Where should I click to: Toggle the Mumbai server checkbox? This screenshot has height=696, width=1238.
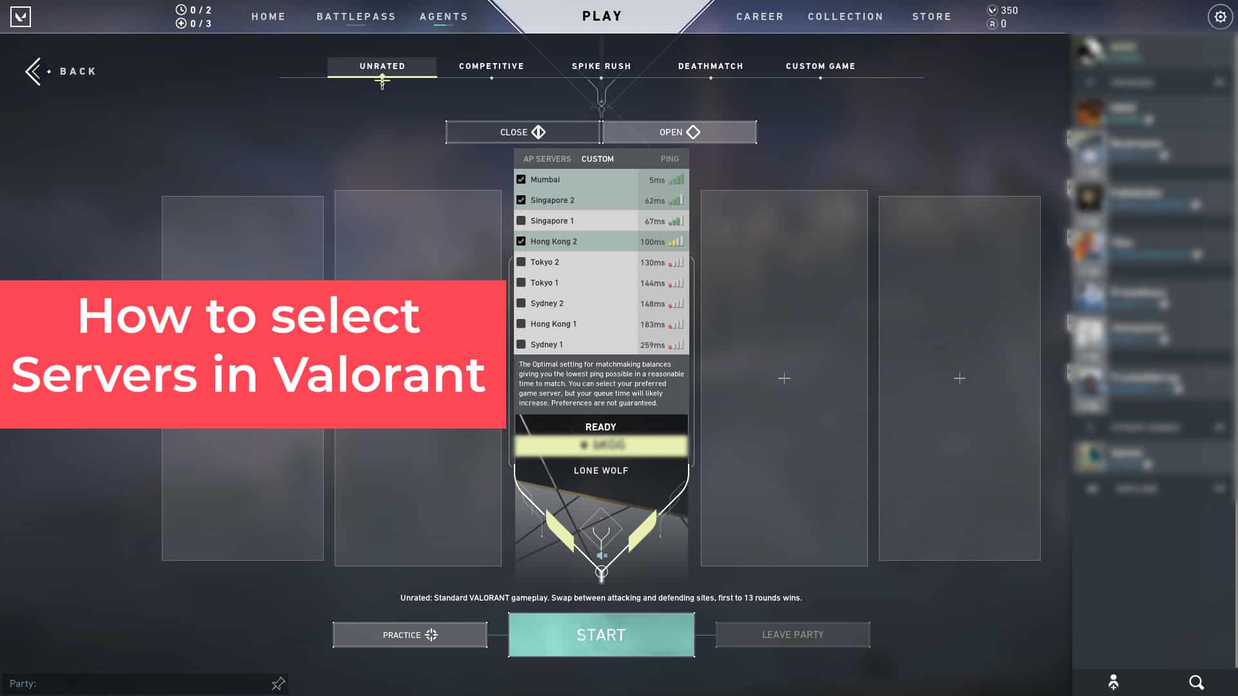pyautogui.click(x=521, y=179)
